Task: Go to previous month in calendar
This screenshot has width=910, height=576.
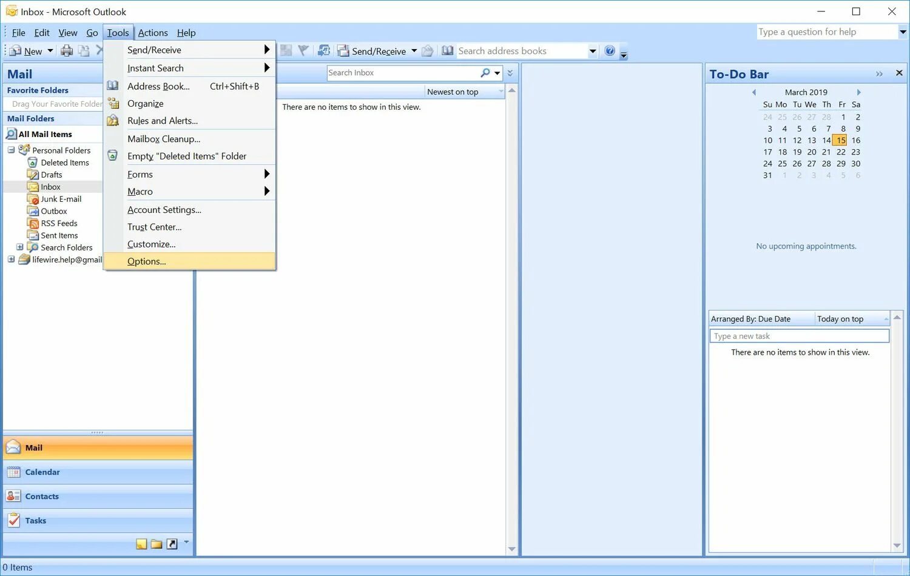Action: click(754, 92)
